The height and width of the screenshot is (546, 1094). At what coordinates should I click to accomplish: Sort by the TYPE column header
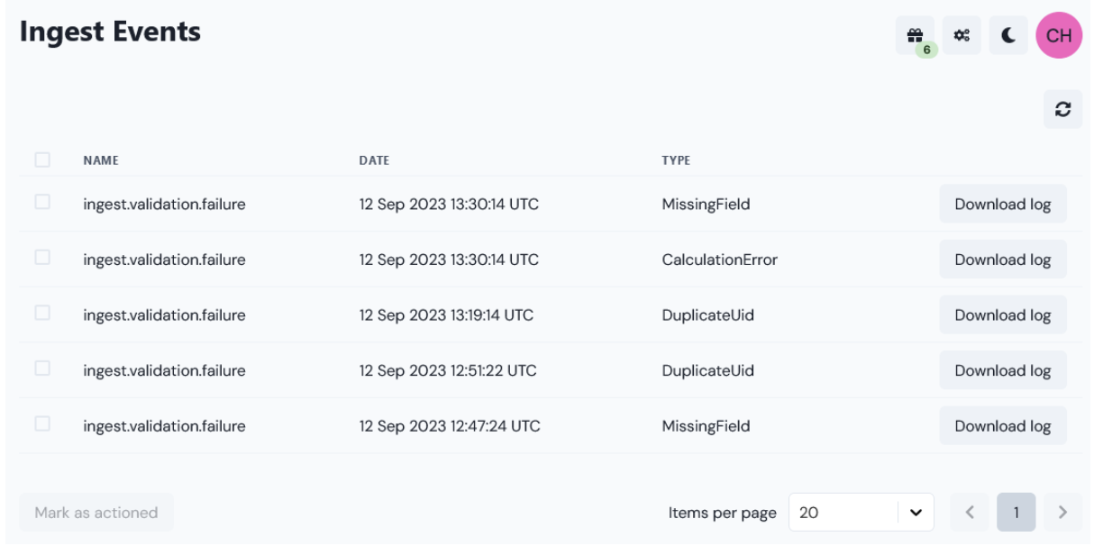pyautogui.click(x=676, y=160)
